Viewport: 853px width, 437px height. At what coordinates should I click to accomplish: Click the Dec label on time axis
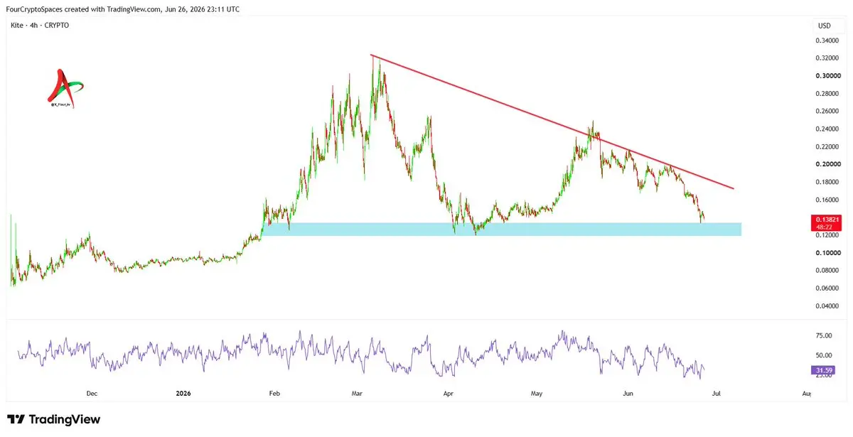[x=91, y=393]
